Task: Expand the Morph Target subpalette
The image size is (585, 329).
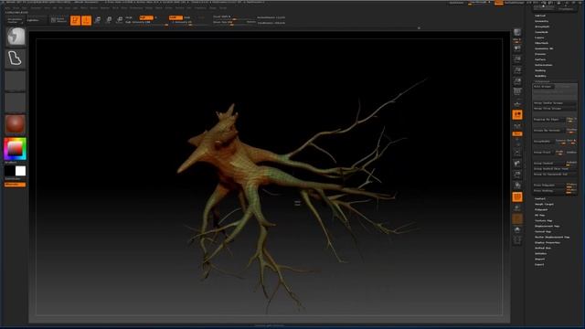Action: tap(544, 204)
